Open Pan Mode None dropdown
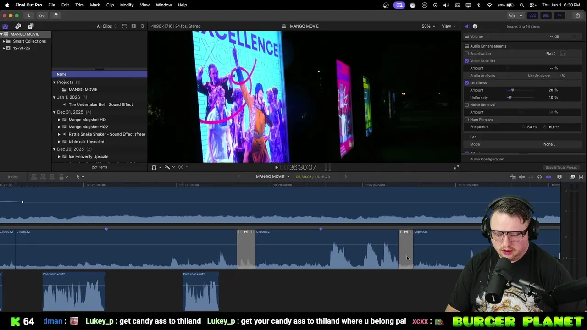The height and width of the screenshot is (330, 587). pyautogui.click(x=549, y=144)
